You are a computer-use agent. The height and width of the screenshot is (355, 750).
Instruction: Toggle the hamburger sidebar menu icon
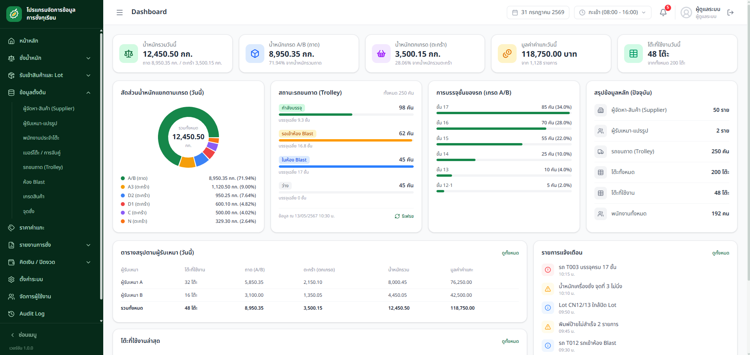[120, 13]
